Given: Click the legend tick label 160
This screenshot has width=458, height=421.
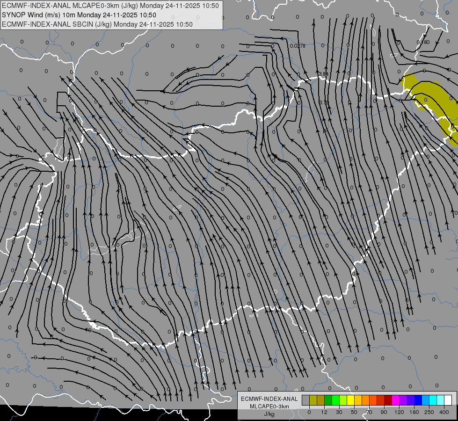Looking at the screenshot, I should [414, 412].
